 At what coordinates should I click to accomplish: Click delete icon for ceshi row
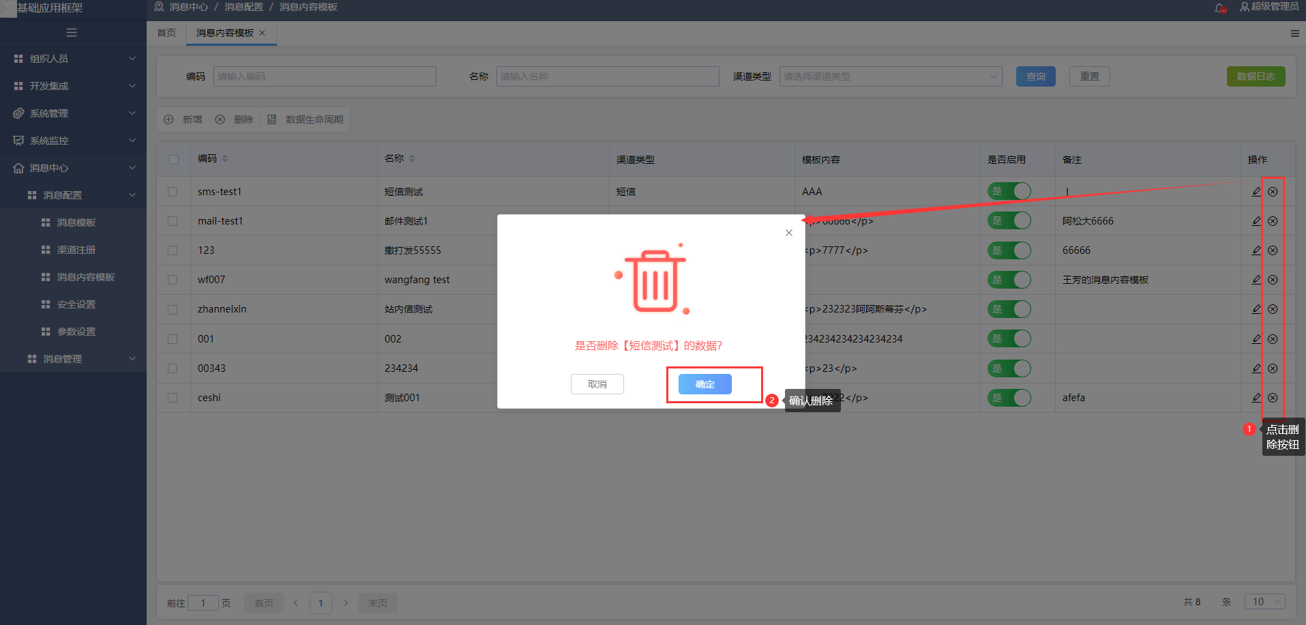(1273, 398)
